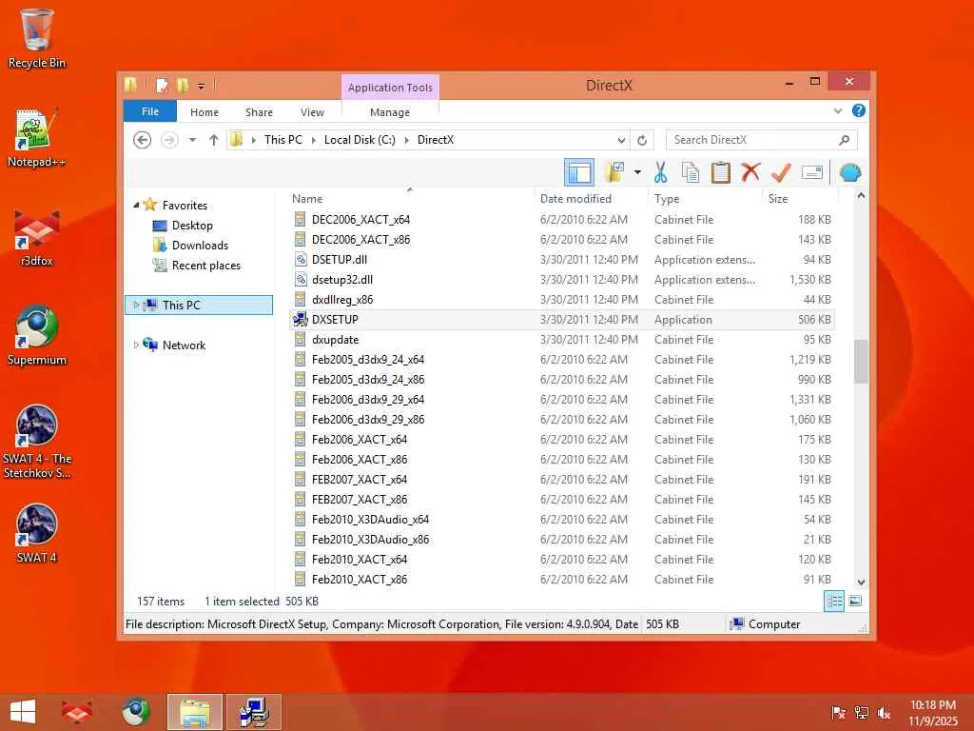Open the breadcrumb arrow after Local Disk (C:)
This screenshot has height=731, width=974.
[x=407, y=141]
